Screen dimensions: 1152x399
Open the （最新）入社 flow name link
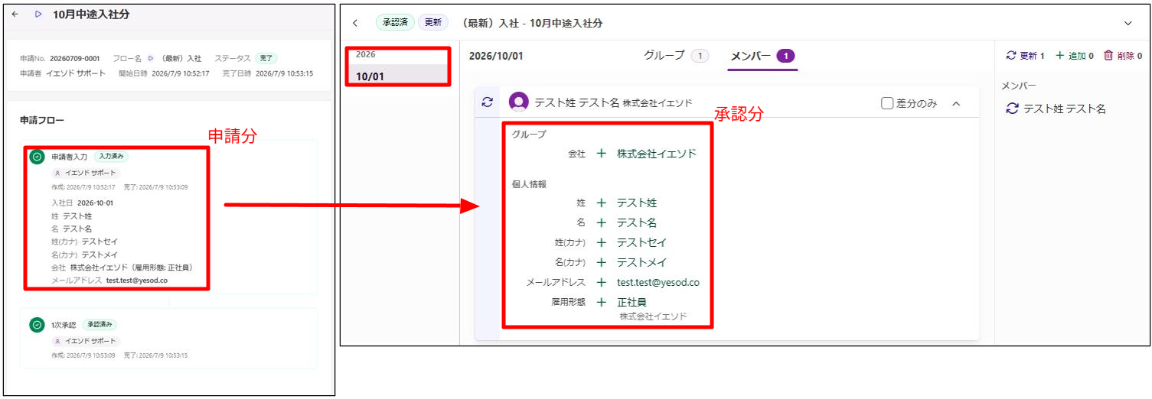tap(181, 58)
